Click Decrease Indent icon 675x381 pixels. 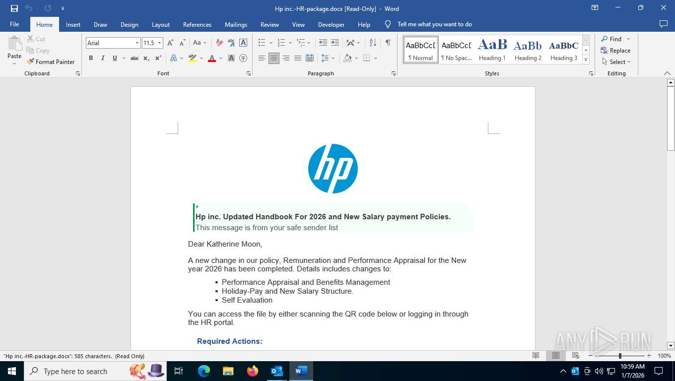click(x=323, y=43)
